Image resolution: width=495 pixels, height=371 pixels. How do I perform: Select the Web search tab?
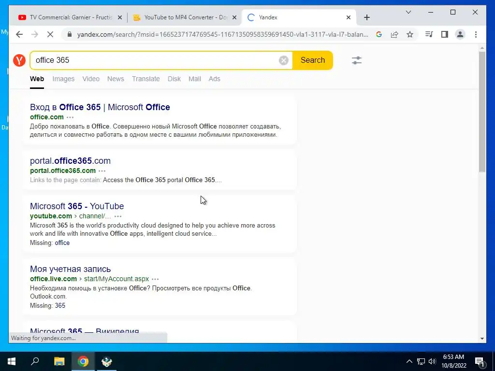point(37,79)
